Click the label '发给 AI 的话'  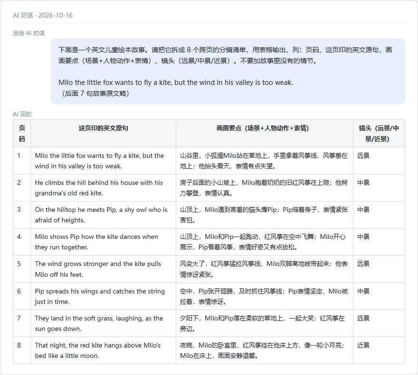(x=29, y=33)
